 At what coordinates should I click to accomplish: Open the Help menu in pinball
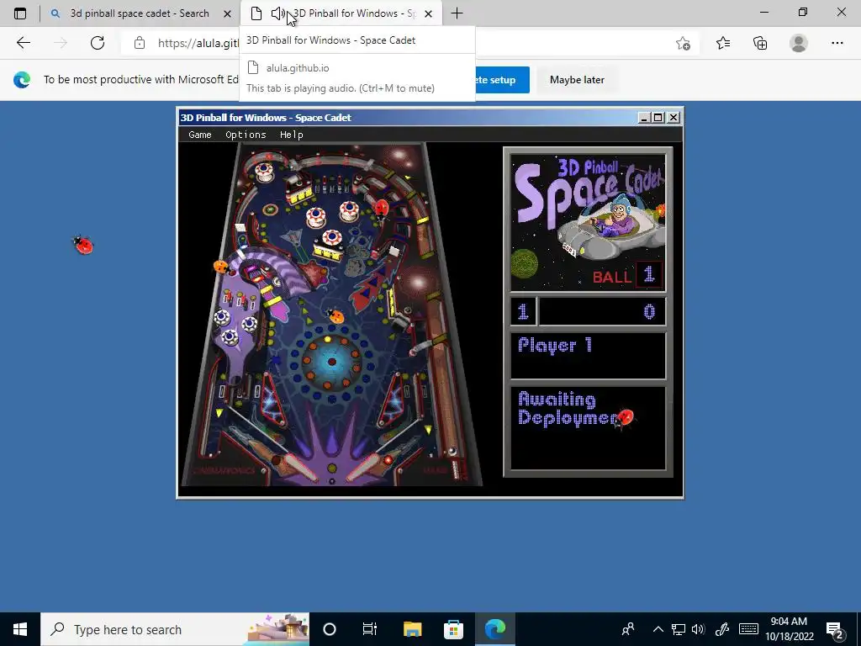291,135
